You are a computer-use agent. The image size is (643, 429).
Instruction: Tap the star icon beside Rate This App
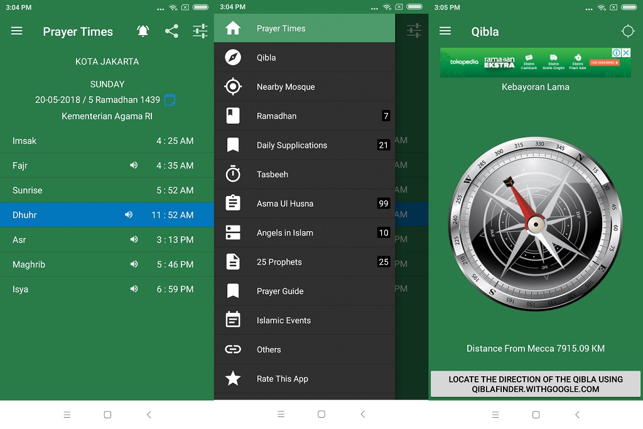coord(233,378)
